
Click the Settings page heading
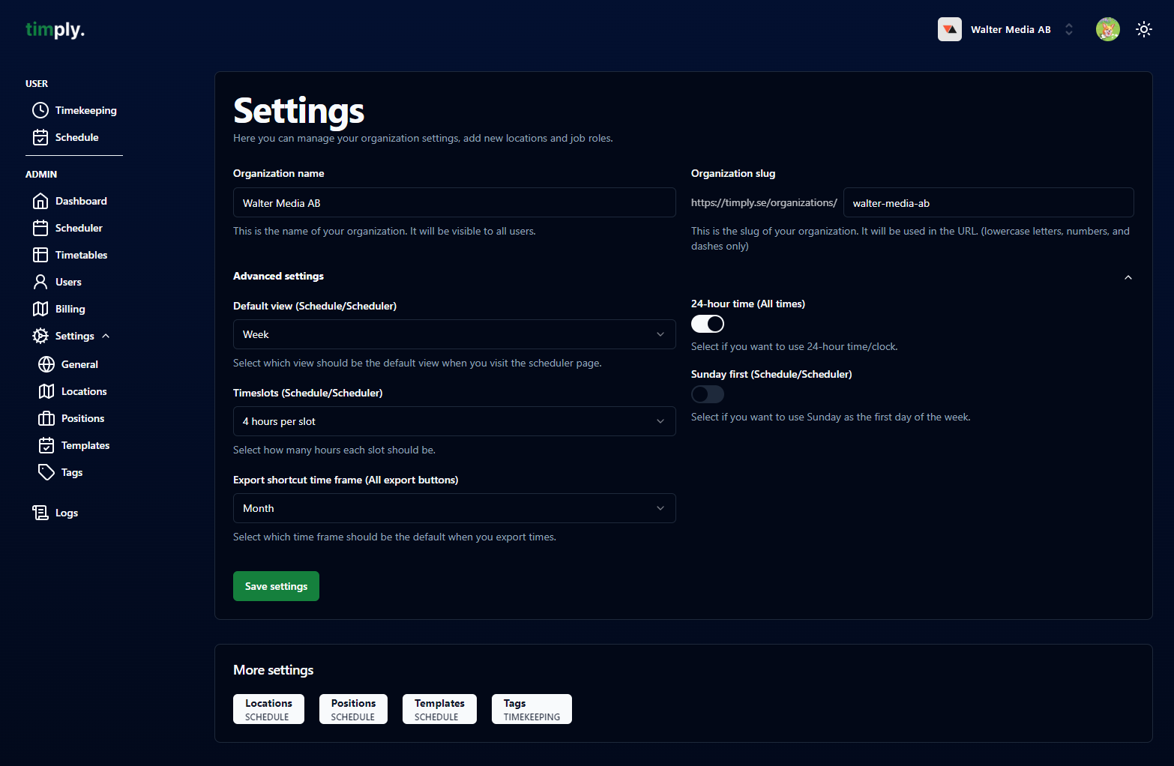pos(298,110)
